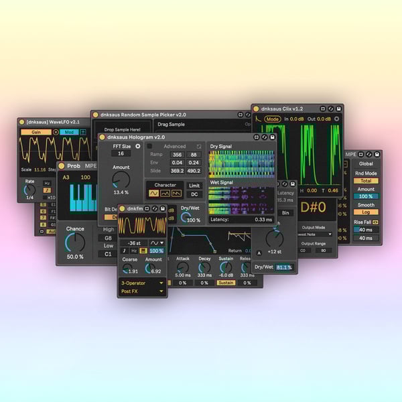Click the leftmost dnkfm title bar icon
This screenshot has width=402, height=402.
point(147,208)
